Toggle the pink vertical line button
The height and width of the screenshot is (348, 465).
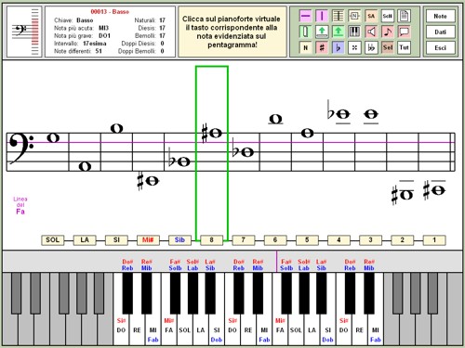322,16
